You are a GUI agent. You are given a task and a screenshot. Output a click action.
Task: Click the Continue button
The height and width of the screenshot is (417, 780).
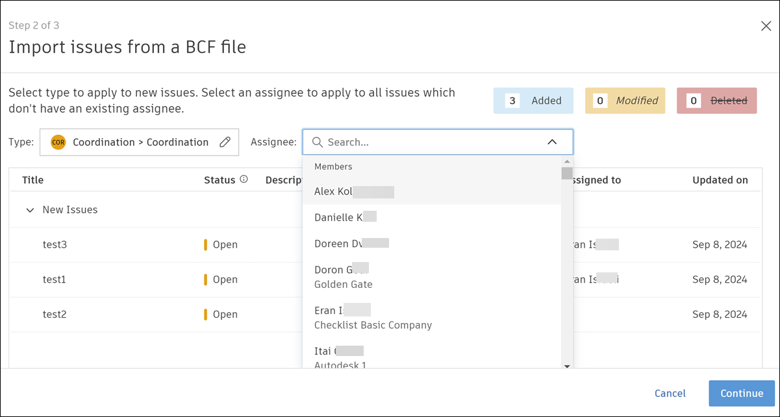(742, 393)
